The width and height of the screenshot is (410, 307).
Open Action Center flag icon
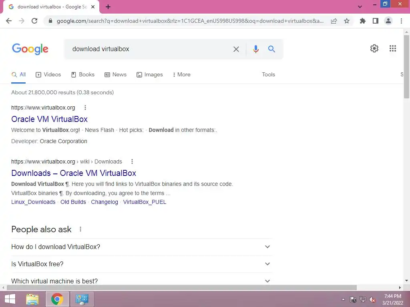[353, 299]
